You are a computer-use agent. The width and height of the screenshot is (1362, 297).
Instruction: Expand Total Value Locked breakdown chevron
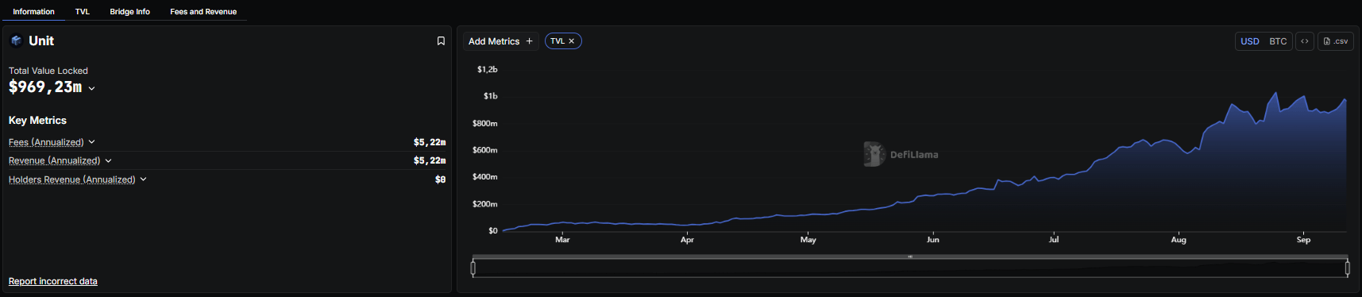click(x=92, y=88)
